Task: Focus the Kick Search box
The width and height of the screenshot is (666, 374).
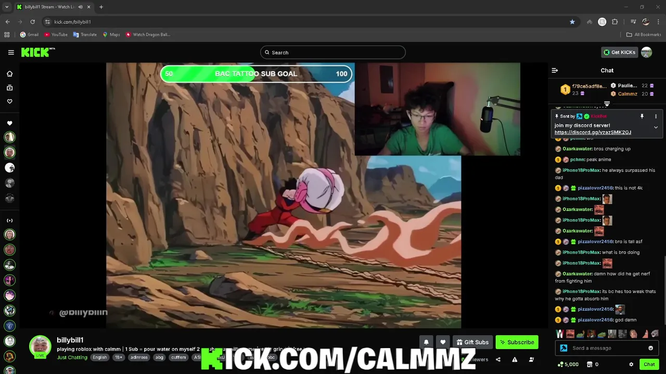Action: [333, 52]
